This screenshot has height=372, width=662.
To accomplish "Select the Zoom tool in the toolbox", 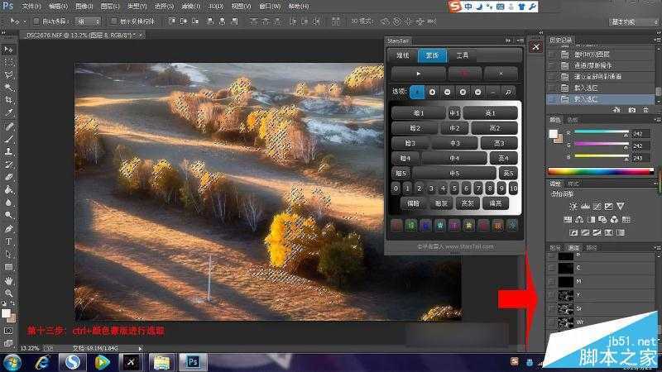I will (8, 293).
